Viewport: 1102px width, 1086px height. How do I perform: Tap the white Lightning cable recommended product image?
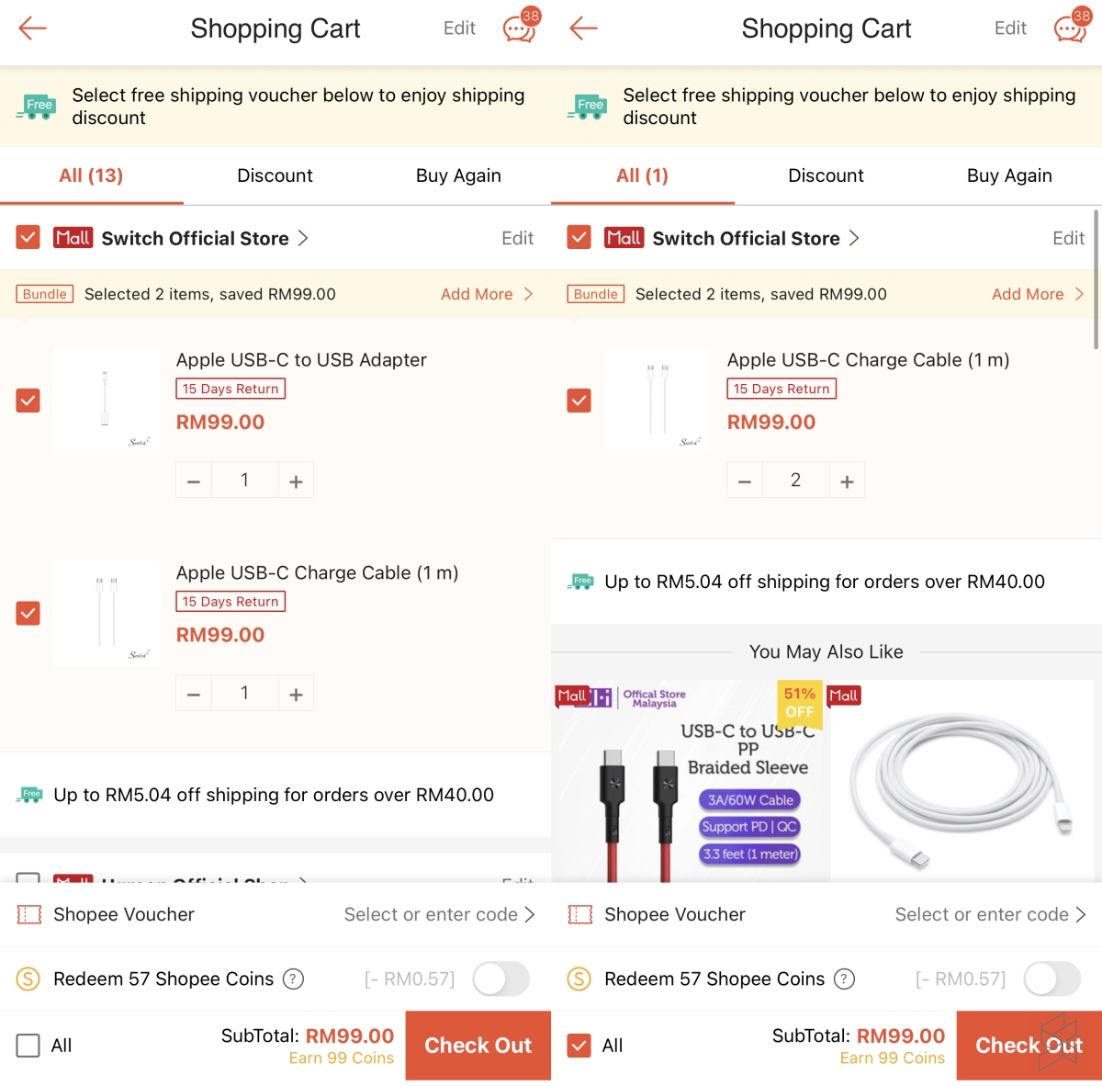coord(961,781)
